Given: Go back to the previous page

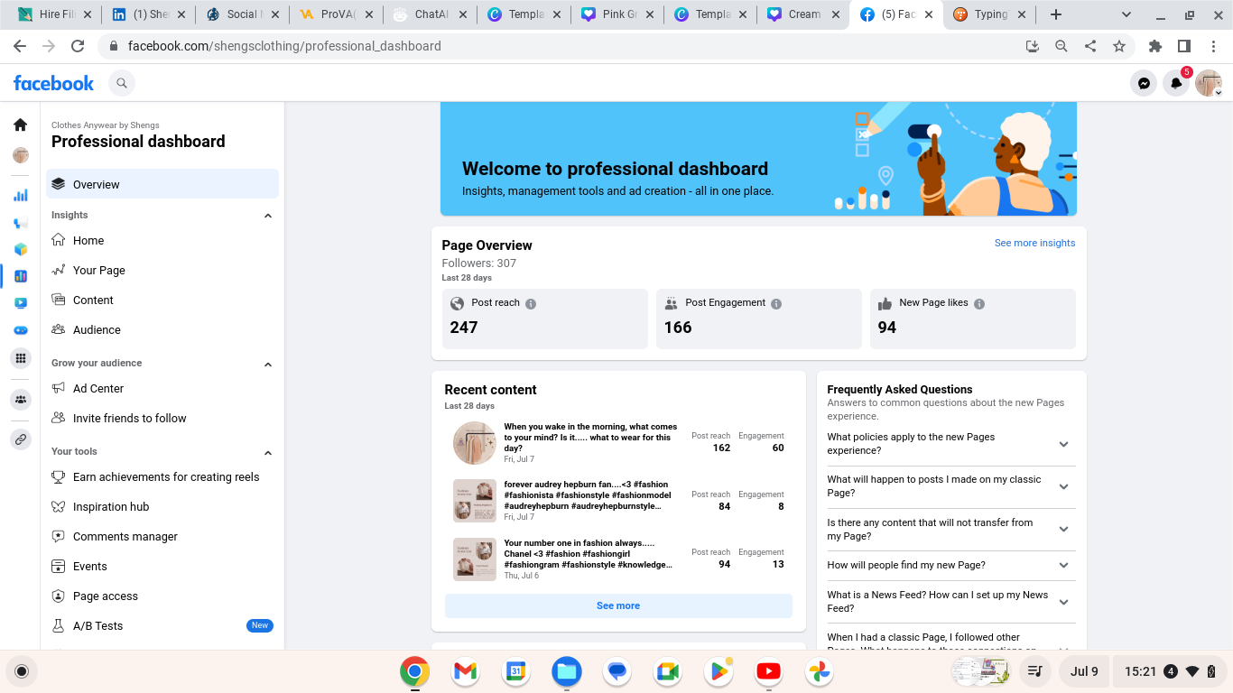Looking at the screenshot, I should 20,46.
